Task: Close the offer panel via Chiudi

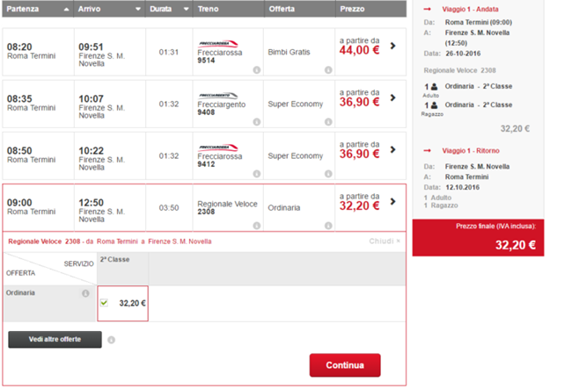Action: [385, 241]
